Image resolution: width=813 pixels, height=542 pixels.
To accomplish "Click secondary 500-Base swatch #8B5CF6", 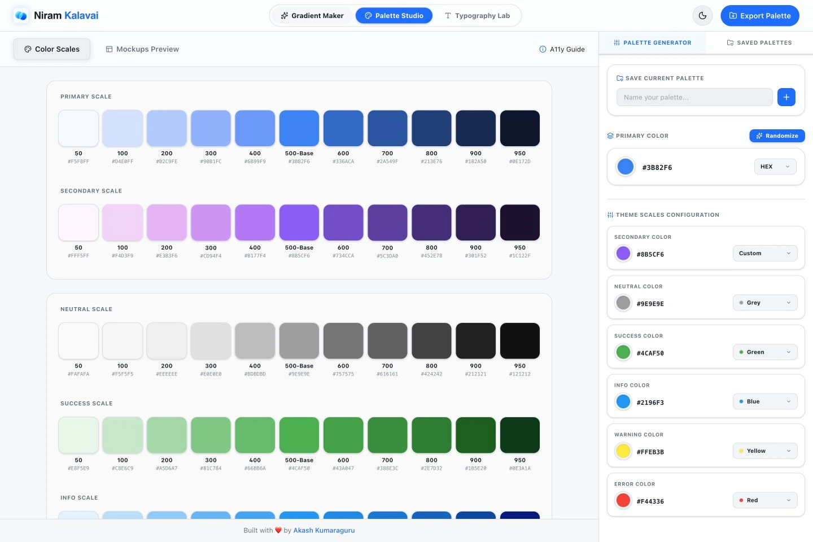I will [299, 222].
